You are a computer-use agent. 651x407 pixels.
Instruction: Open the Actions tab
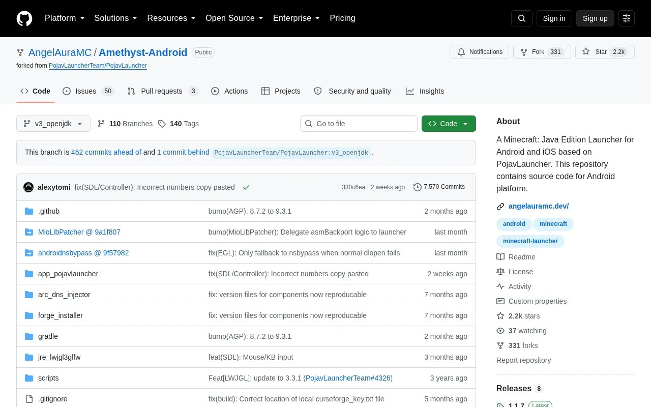click(x=229, y=91)
